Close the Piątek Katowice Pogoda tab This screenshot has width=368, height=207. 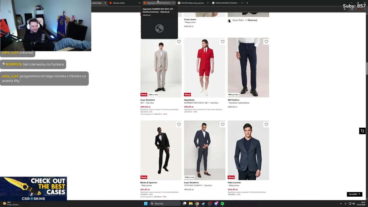tap(242, 3)
